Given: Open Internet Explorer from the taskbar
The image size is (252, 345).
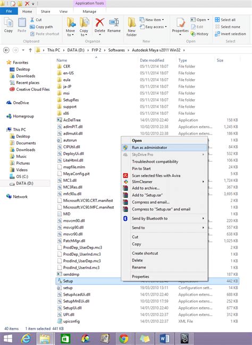Looking at the screenshot, I should pyautogui.click(x=26, y=339).
